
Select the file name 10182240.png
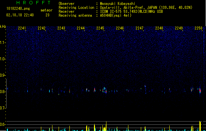tap(18, 9)
